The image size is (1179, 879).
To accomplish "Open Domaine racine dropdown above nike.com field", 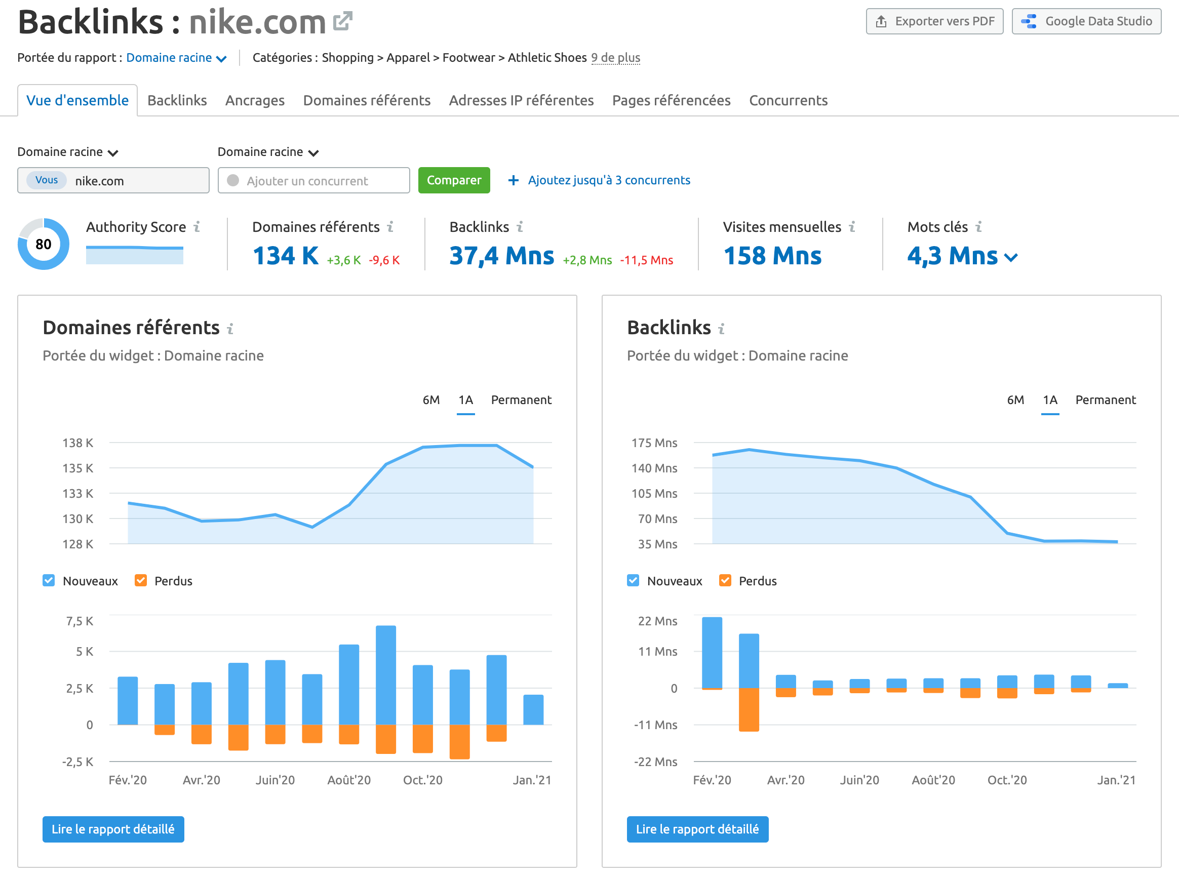I will 67,151.
